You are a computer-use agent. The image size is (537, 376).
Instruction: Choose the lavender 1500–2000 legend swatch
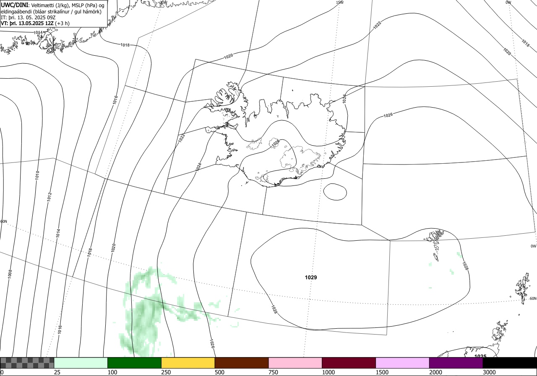click(403, 363)
